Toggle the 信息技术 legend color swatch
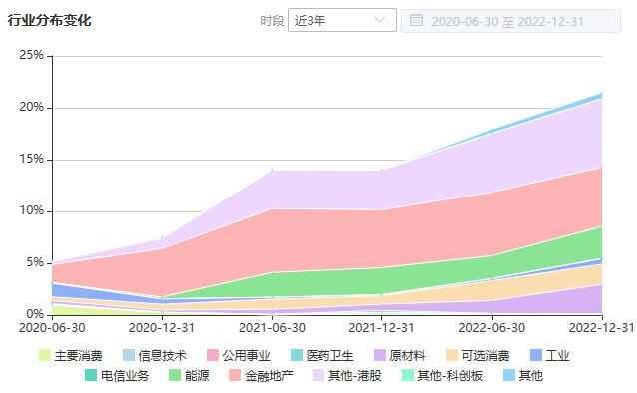Viewport: 637px width, 393px height. coord(129,355)
